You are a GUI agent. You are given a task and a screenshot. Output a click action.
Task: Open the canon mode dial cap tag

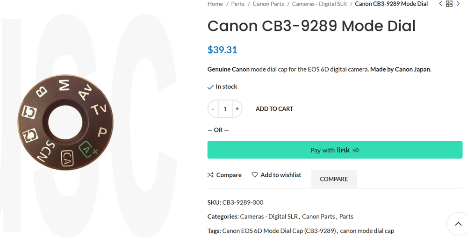(x=367, y=231)
